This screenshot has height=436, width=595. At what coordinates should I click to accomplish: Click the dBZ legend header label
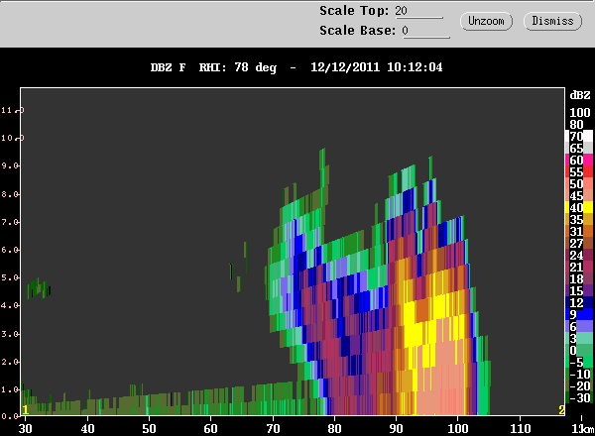tap(580, 95)
